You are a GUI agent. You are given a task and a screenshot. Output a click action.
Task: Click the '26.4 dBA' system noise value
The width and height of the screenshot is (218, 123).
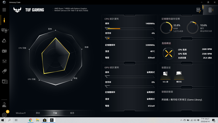pyautogui.click(x=207, y=58)
